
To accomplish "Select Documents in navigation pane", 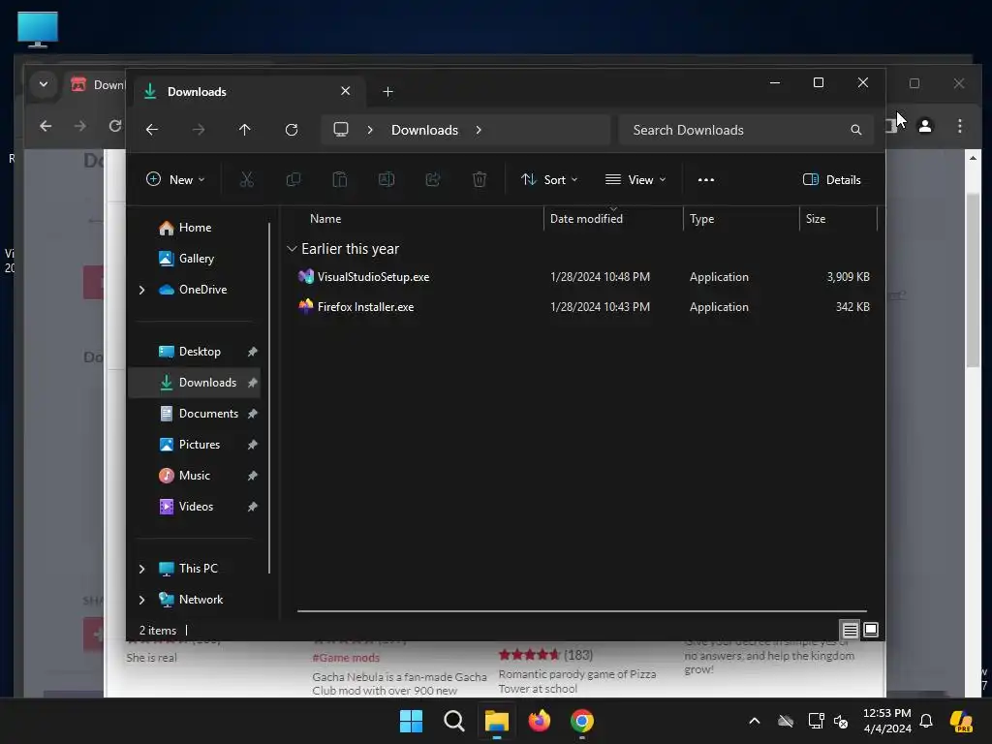I will click(208, 414).
